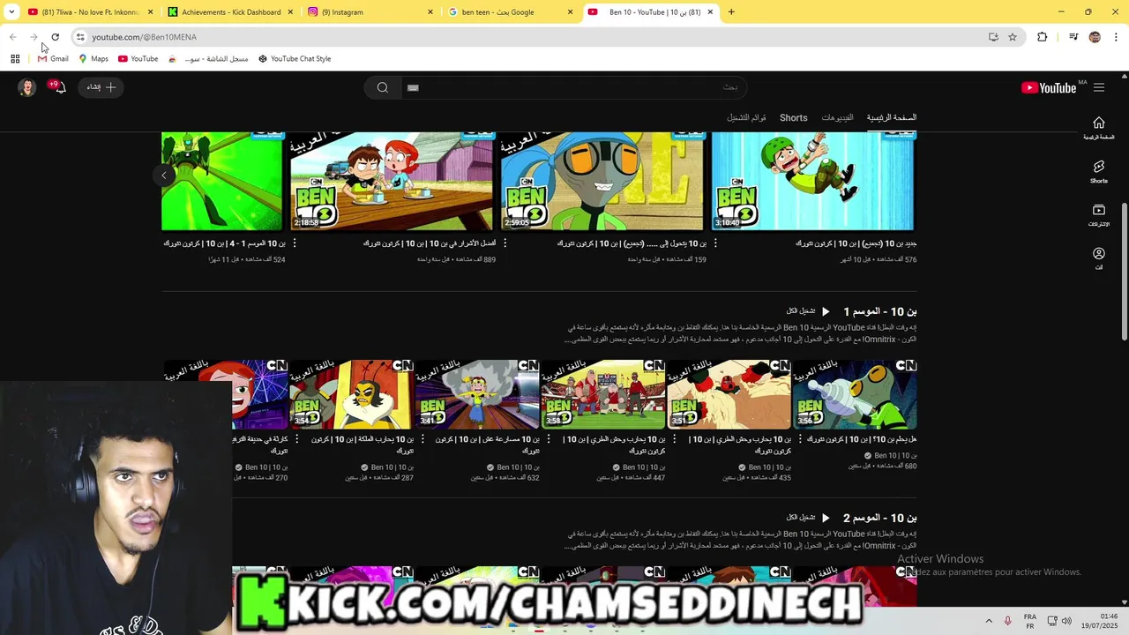Switch to the Videos (الفيديوهات) tab
The width and height of the screenshot is (1129, 635).
[837, 117]
